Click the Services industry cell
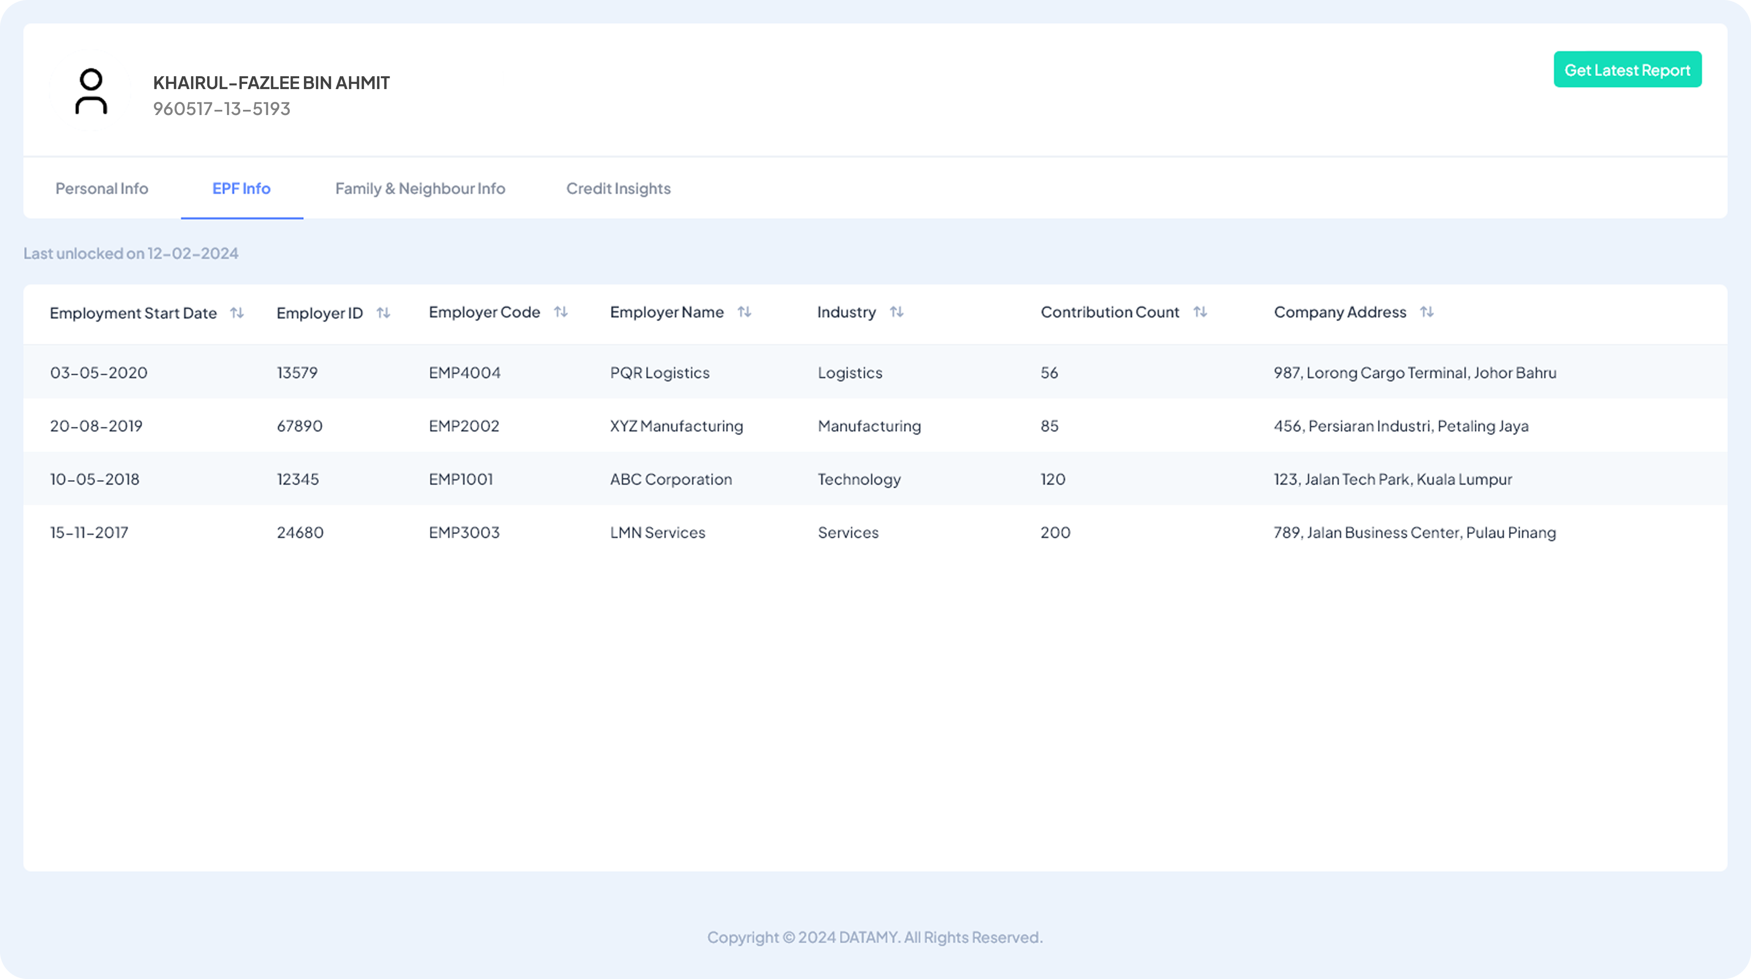Viewport: 1751px width, 979px height. pyautogui.click(x=848, y=532)
